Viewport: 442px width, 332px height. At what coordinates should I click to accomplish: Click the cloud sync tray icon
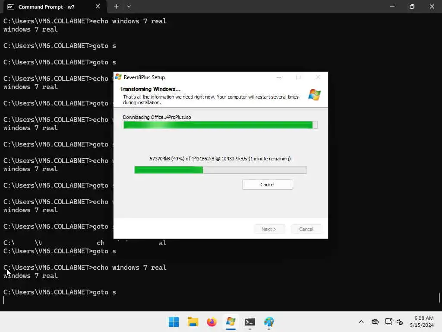[x=375, y=322]
